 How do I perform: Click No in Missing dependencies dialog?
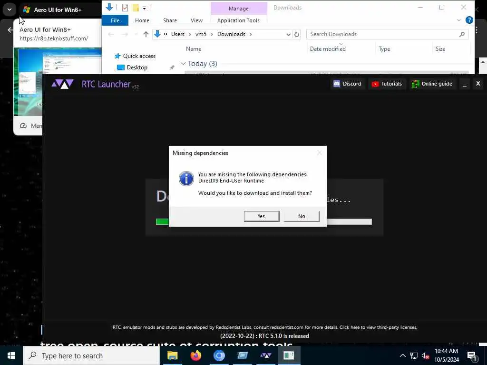pyautogui.click(x=302, y=216)
